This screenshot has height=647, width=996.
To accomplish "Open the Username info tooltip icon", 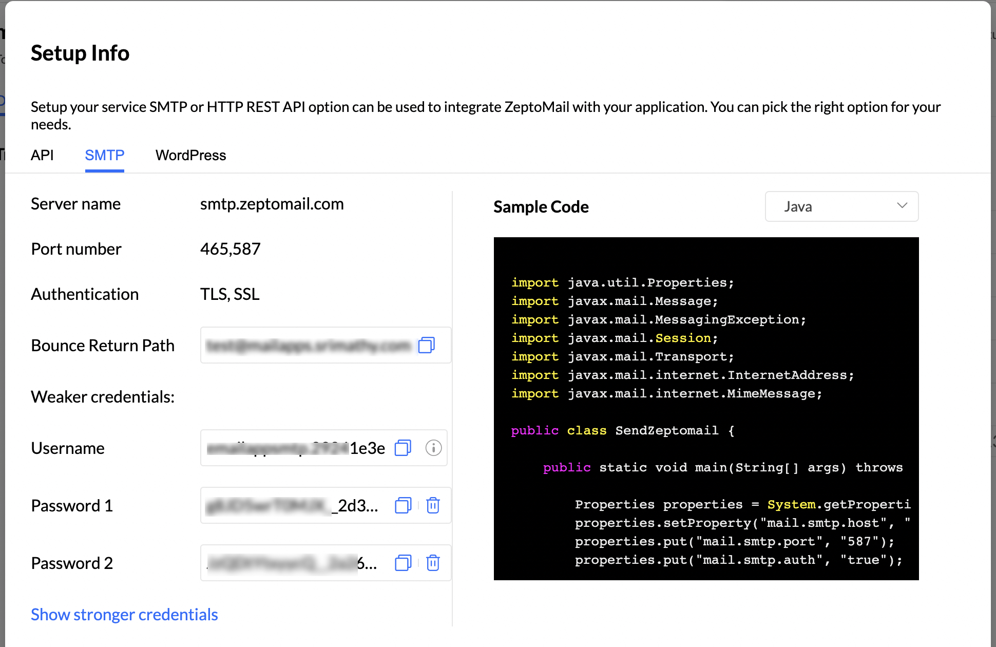I will [433, 448].
